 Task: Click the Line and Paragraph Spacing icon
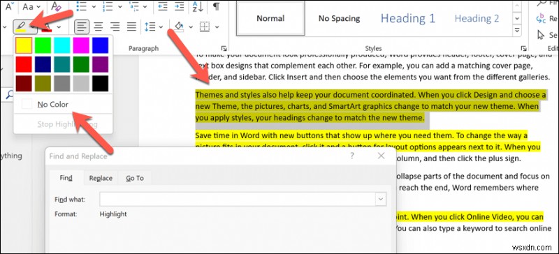pyautogui.click(x=150, y=27)
